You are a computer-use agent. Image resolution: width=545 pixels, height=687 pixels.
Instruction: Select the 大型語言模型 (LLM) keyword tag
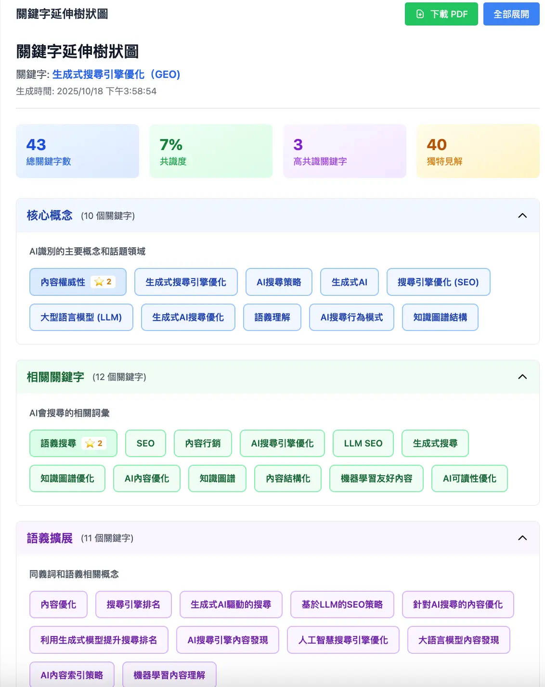point(81,317)
